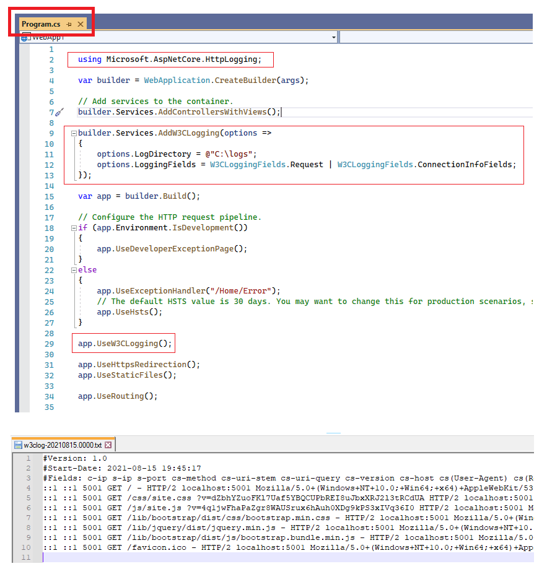
Task: Collapse the if IsDevelopment block
Action: coord(73,227)
